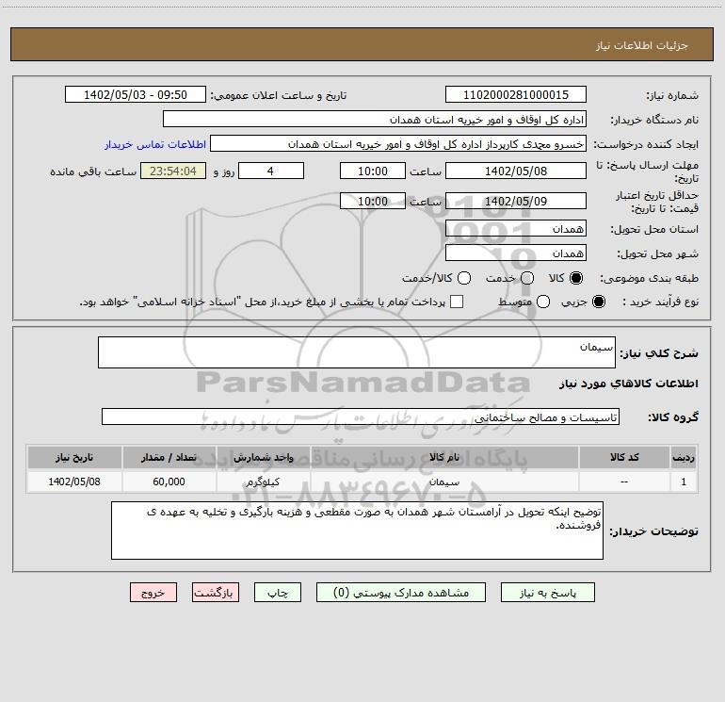Select the متوسط purchase type radio
This screenshot has height=702, width=725.
pyautogui.click(x=543, y=302)
